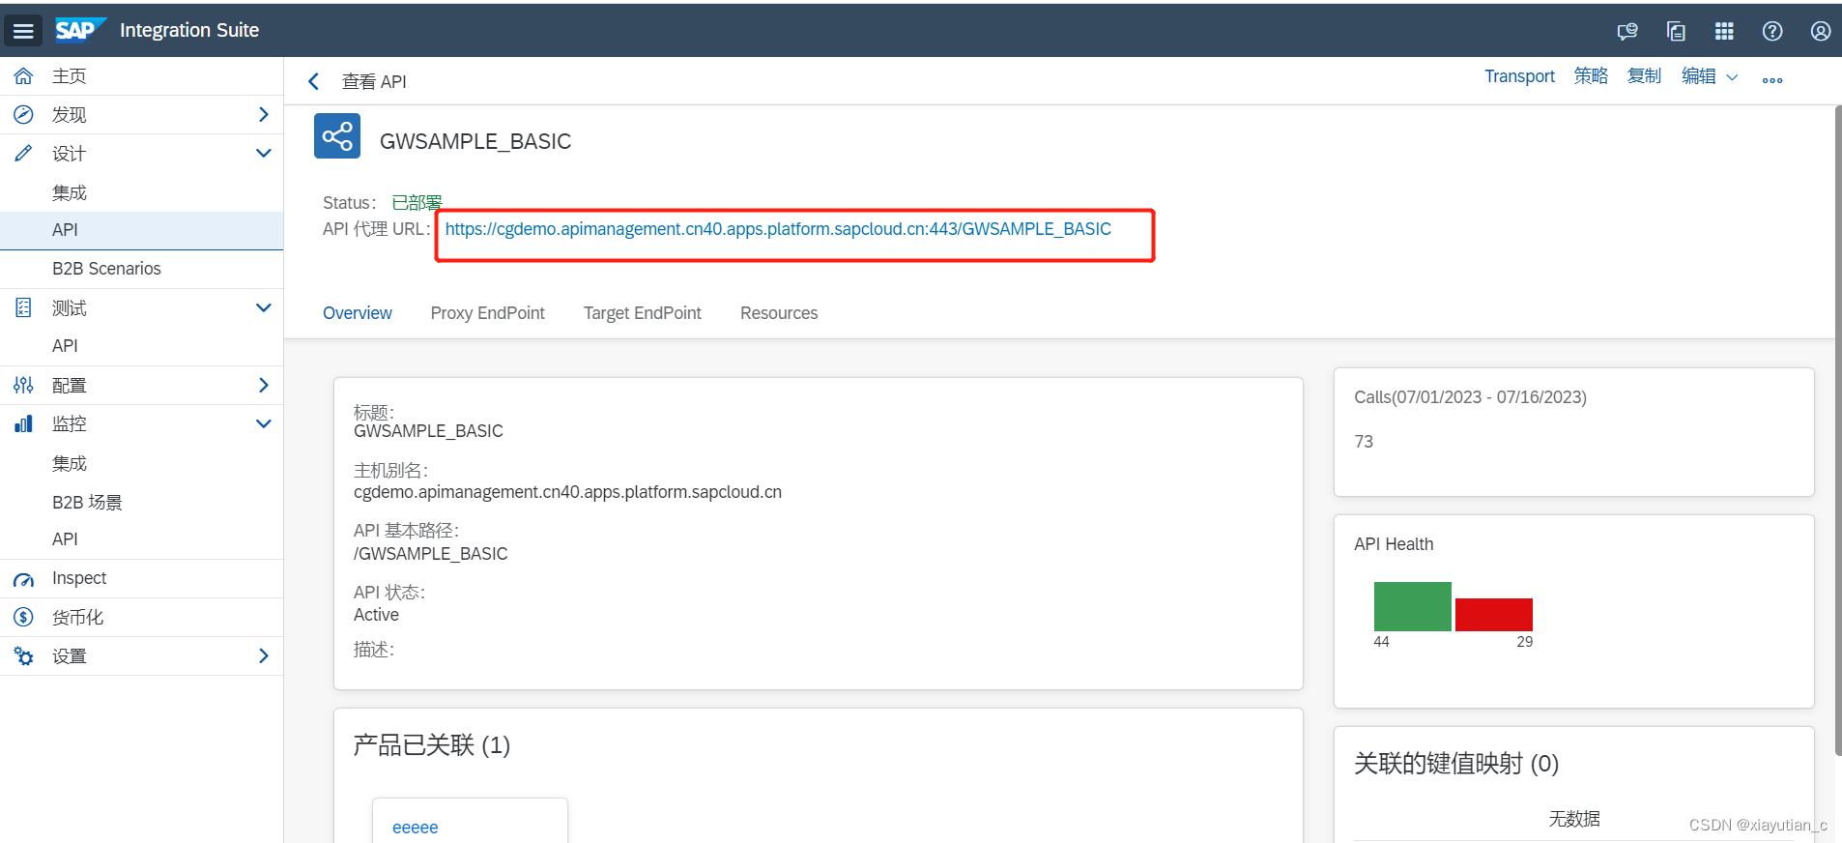Click the 编辑 button
Image resolution: width=1842 pixels, height=843 pixels.
(1698, 76)
